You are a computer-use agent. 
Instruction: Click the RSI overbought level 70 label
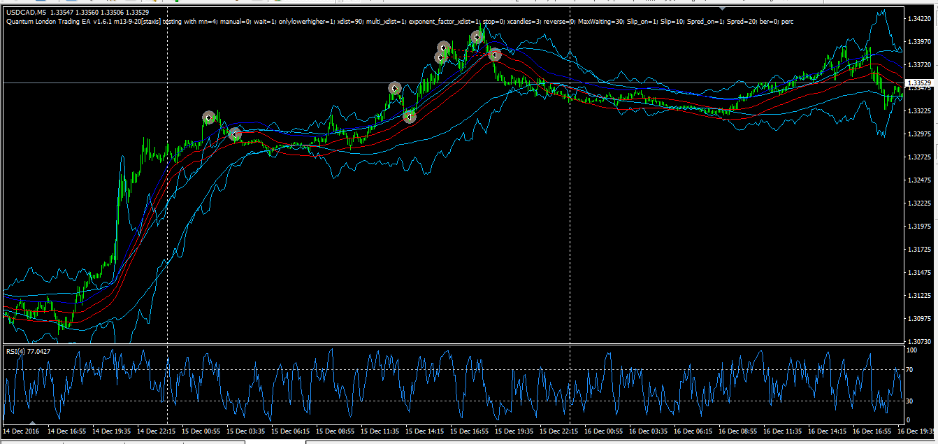click(909, 370)
